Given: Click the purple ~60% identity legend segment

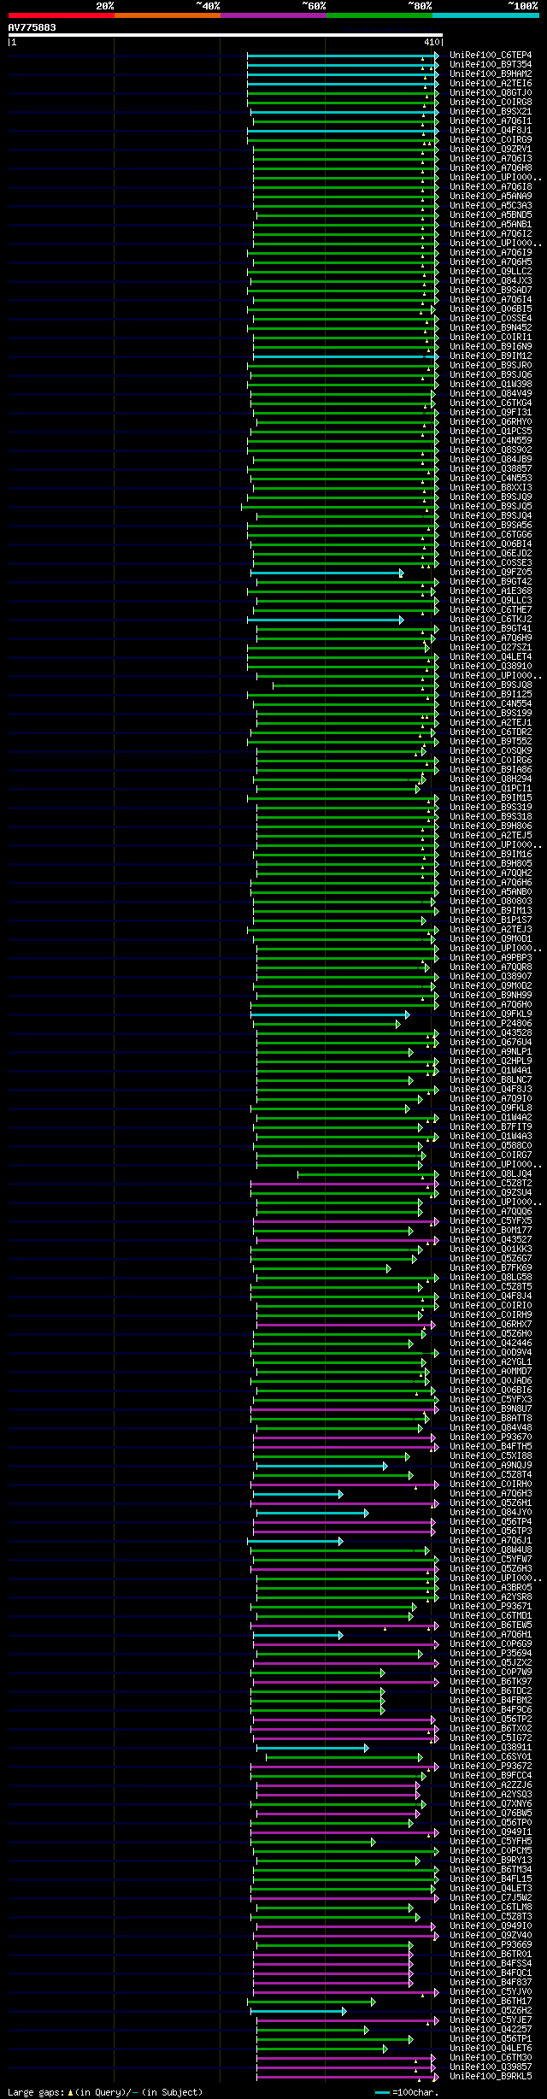Looking at the screenshot, I should coord(273,15).
